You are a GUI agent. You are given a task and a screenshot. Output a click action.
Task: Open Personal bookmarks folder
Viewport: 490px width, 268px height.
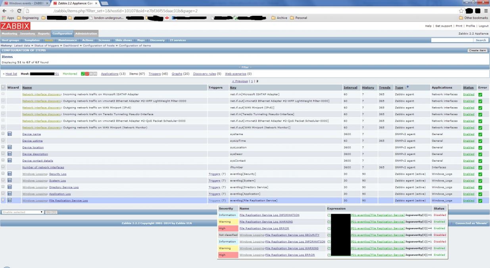(298, 17)
